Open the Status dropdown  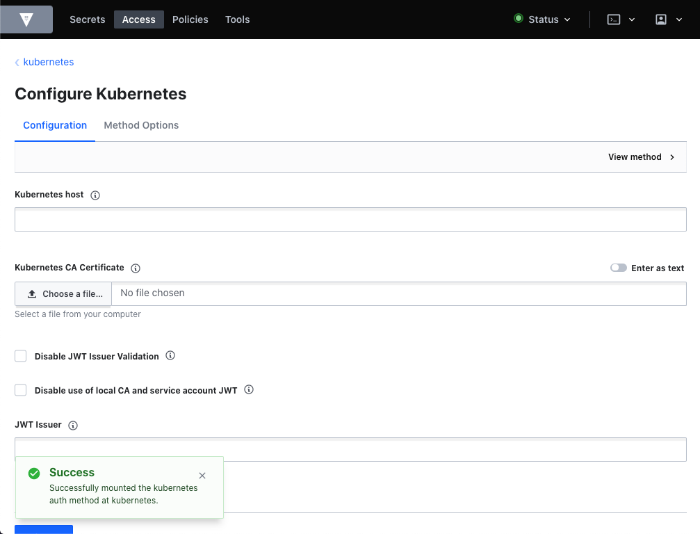(x=543, y=19)
